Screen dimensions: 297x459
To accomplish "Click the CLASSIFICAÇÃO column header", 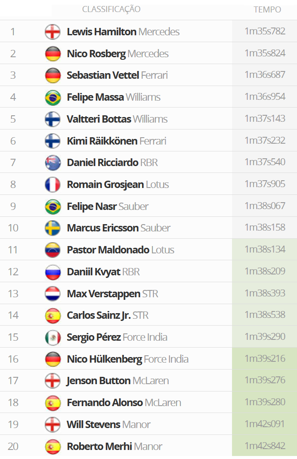I will pos(111,9).
